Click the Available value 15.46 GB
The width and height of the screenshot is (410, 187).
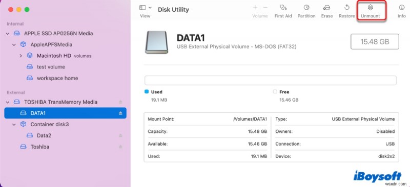(x=258, y=144)
